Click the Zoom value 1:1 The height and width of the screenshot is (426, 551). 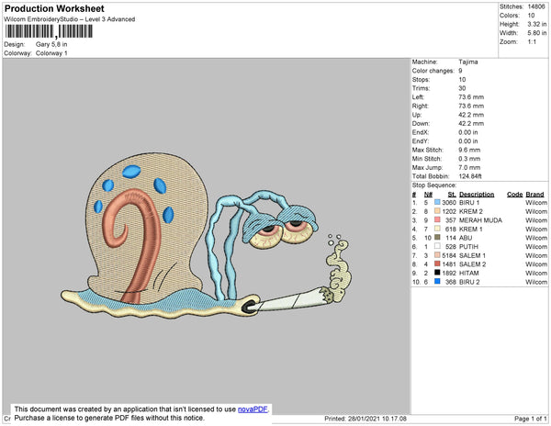(532, 42)
